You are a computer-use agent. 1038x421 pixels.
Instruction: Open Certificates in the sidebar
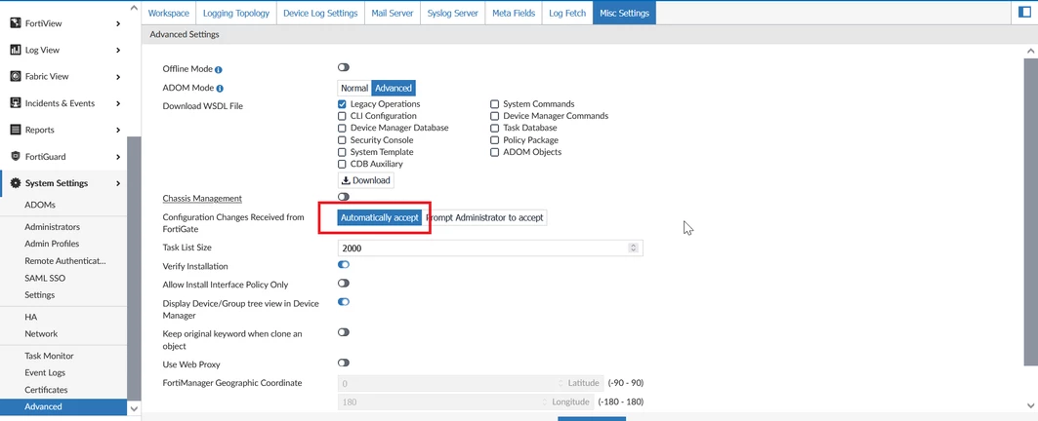(46, 390)
